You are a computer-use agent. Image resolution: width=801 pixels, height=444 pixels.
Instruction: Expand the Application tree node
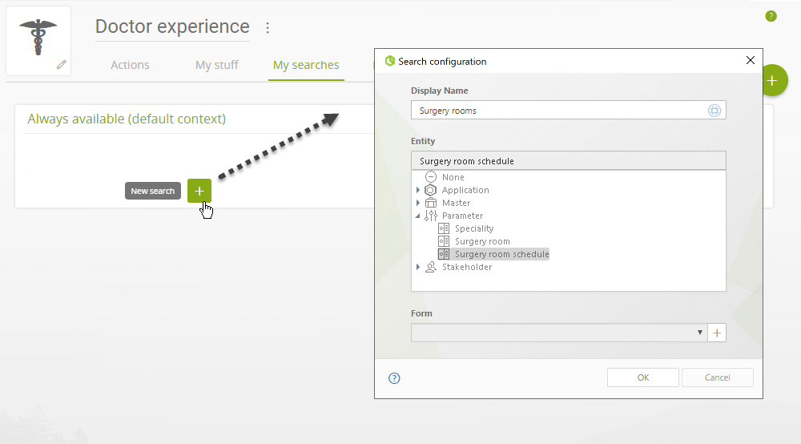point(418,190)
